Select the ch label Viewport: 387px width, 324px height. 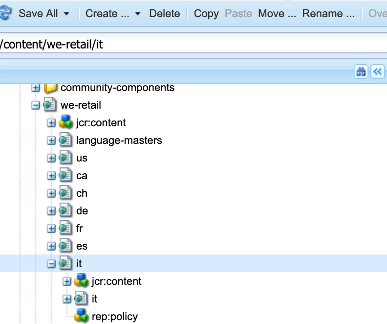coord(82,193)
